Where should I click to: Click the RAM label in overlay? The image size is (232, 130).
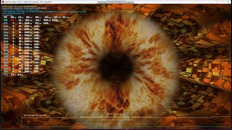point(6,75)
